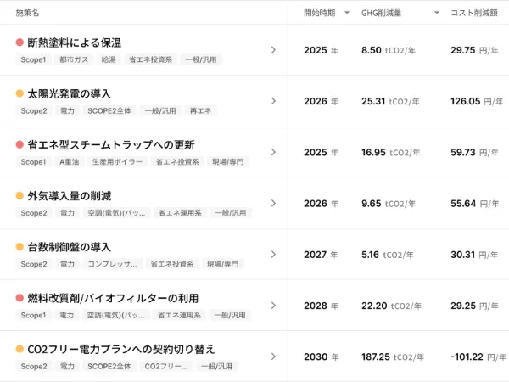Image resolution: width=509 pixels, height=382 pixels.
Task: Click the 省エネ運用系 tag under 外気導入量の削減
Action: [x=179, y=213]
